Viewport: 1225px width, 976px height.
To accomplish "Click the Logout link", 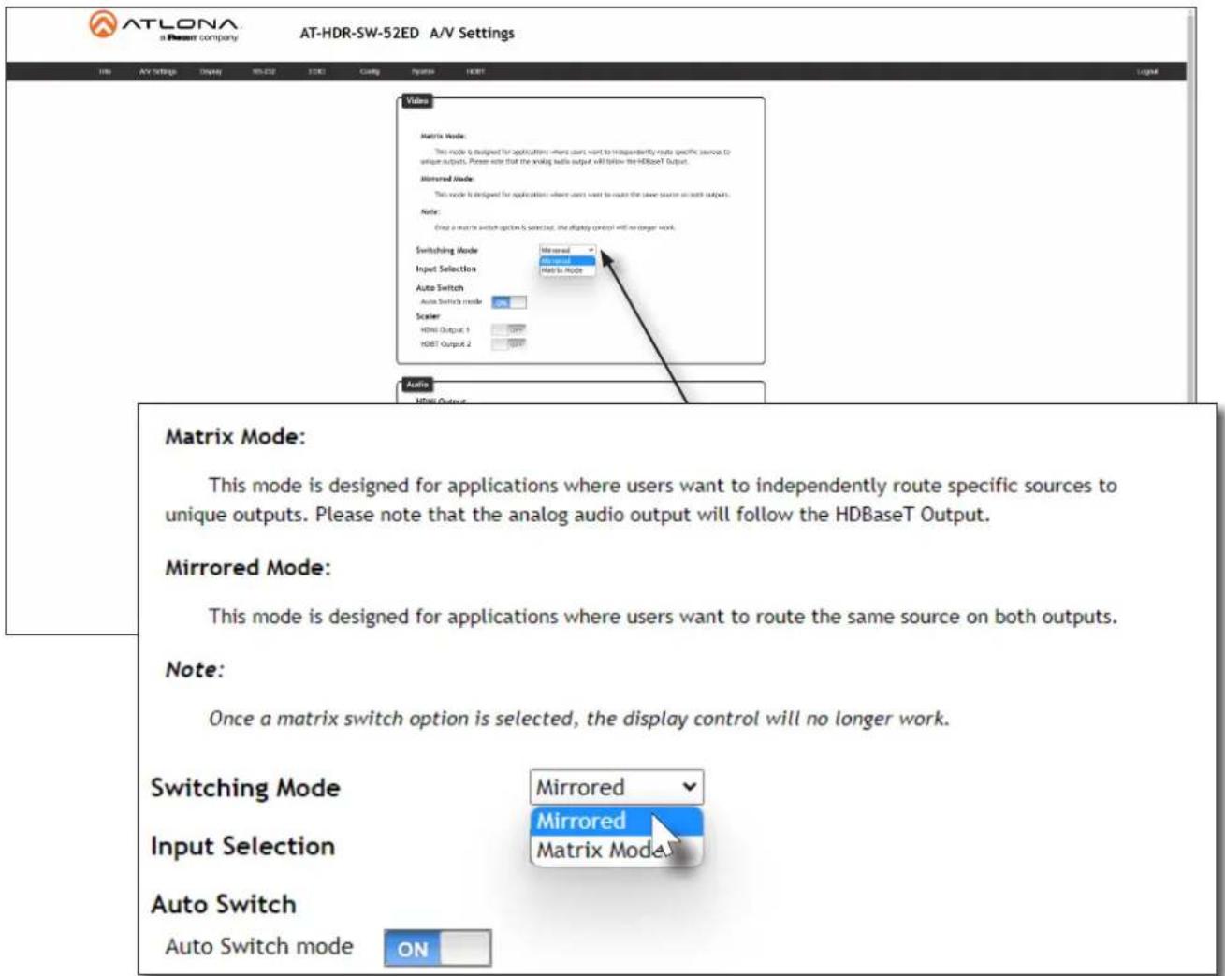I will coord(1147,72).
